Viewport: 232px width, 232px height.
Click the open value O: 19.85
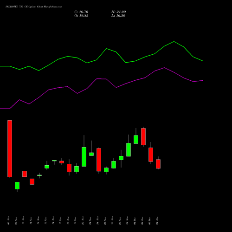click(81, 16)
